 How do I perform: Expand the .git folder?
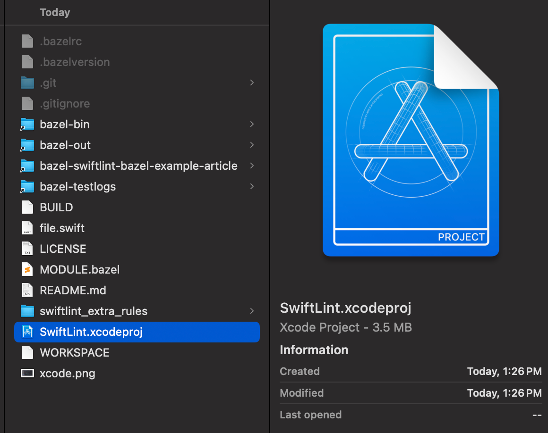[252, 83]
